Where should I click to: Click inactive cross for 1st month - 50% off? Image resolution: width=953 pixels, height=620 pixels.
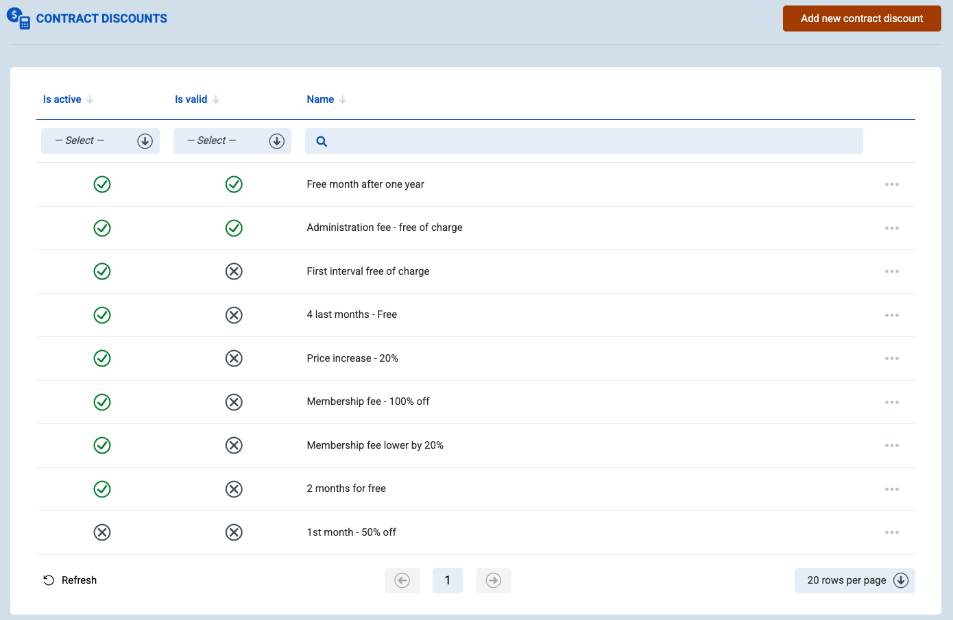[102, 532]
